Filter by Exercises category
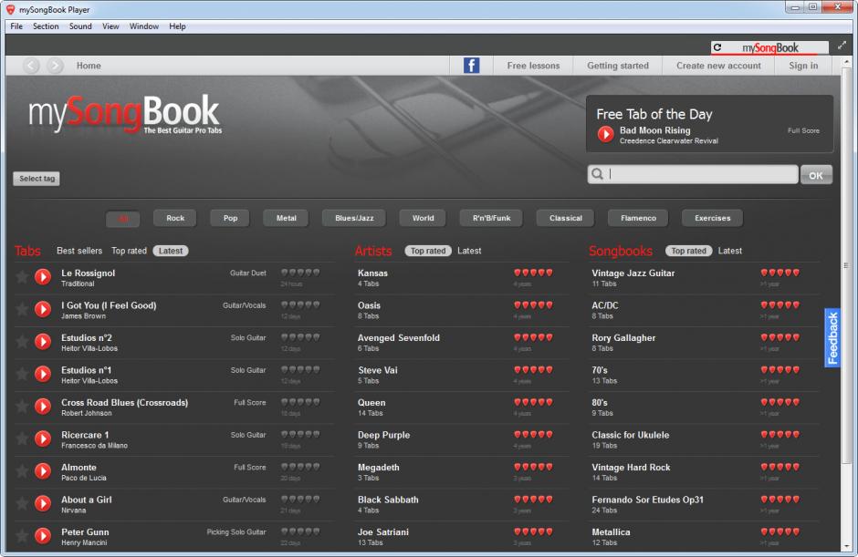This screenshot has height=557, width=858. pyautogui.click(x=713, y=218)
